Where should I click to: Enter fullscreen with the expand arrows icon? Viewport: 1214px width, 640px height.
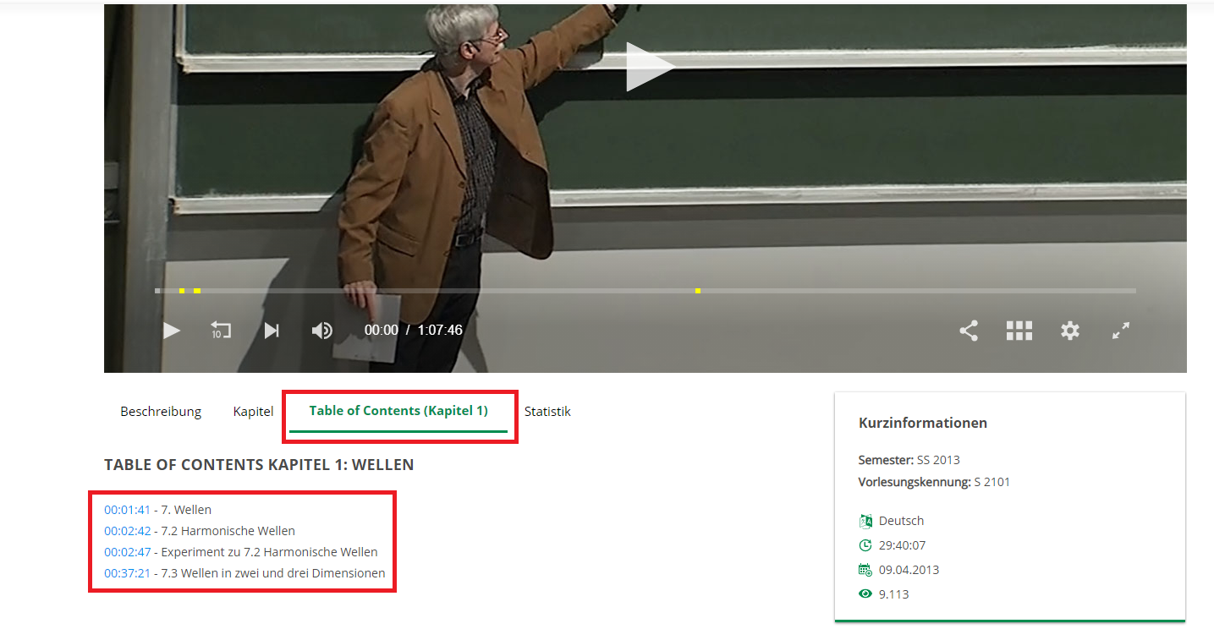(1121, 331)
